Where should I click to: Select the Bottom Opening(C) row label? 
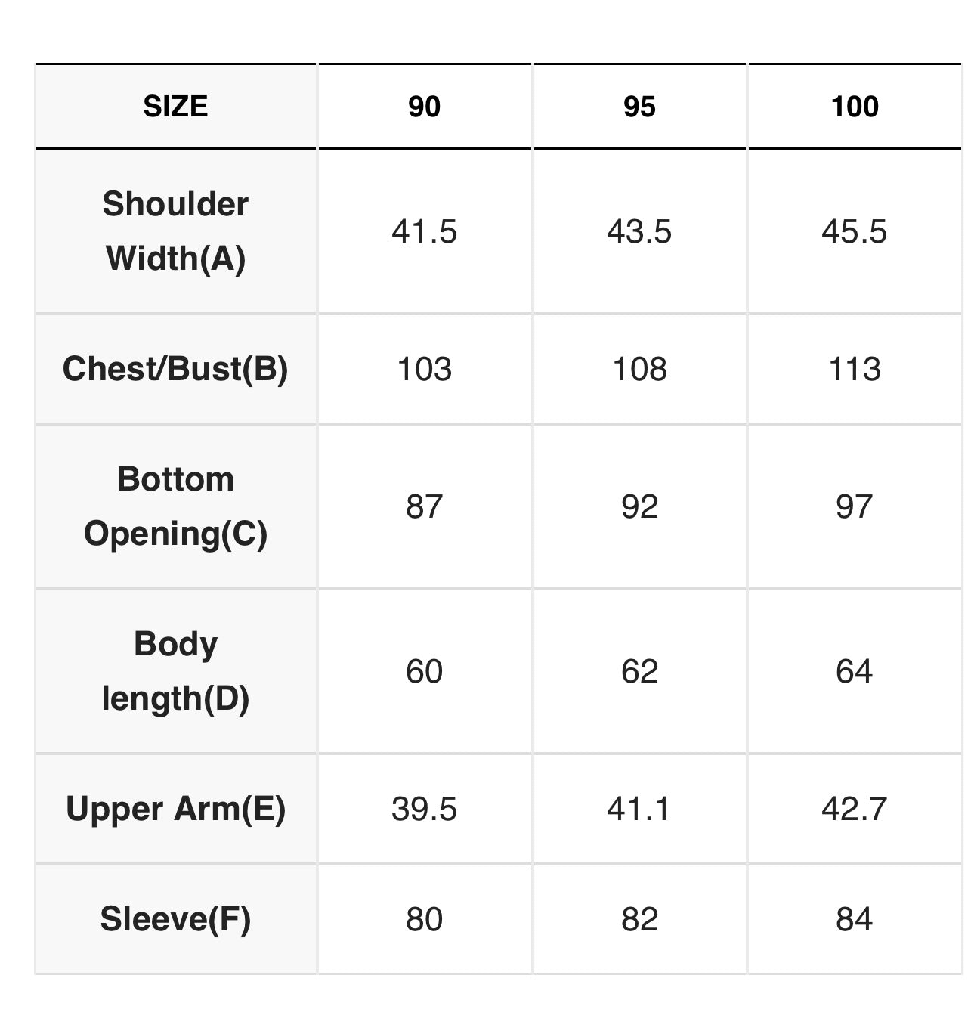point(175,506)
